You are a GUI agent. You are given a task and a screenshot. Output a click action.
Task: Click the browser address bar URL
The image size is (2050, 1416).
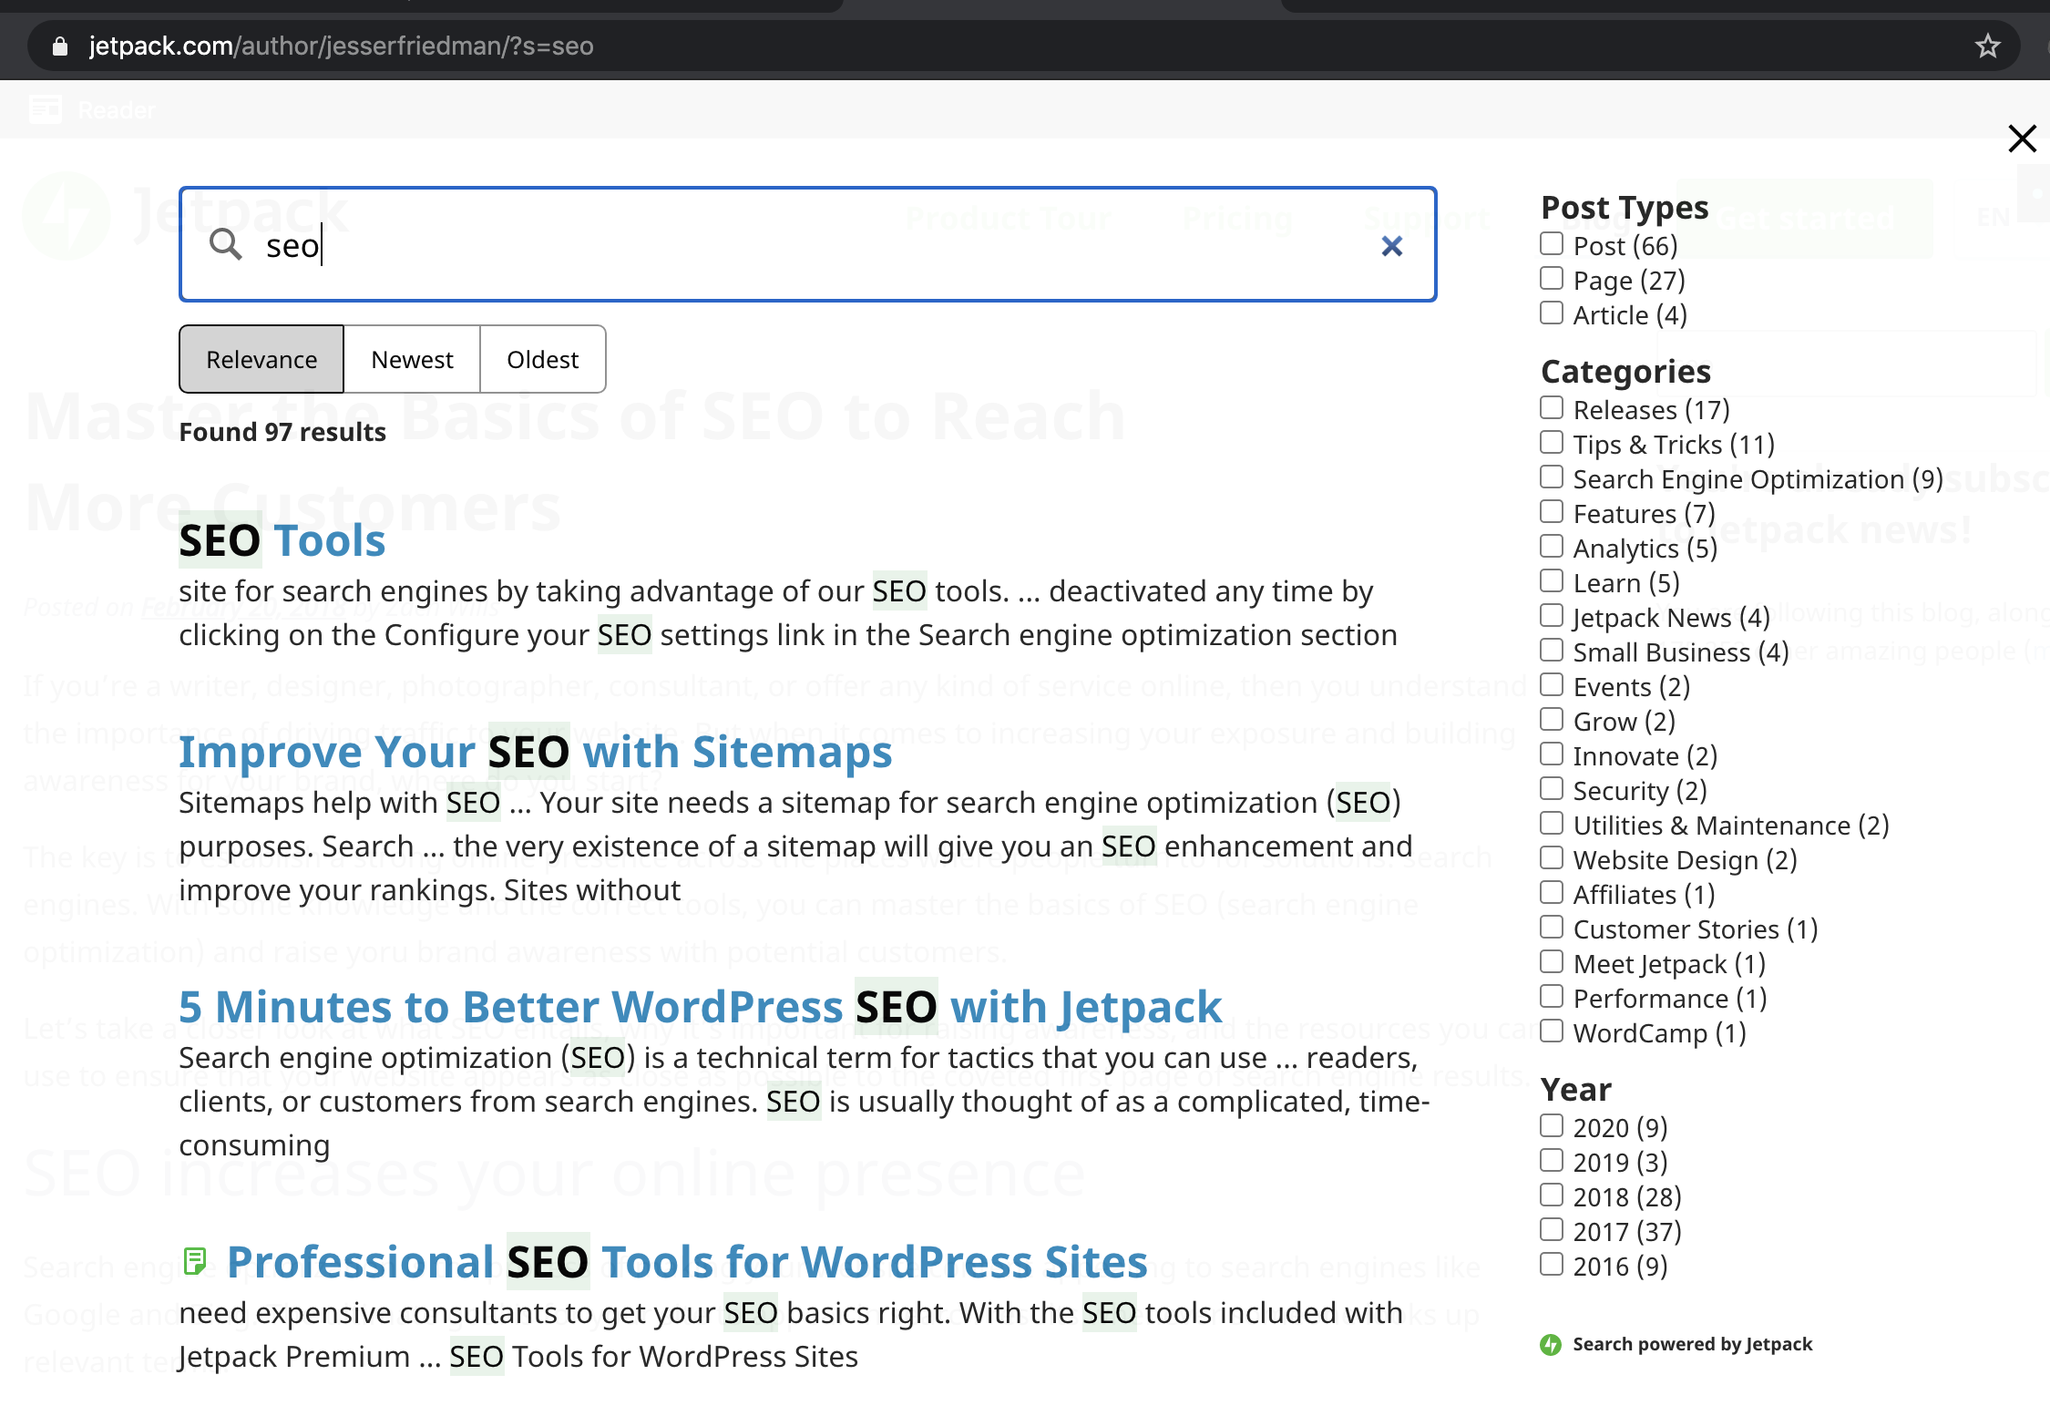(x=341, y=46)
